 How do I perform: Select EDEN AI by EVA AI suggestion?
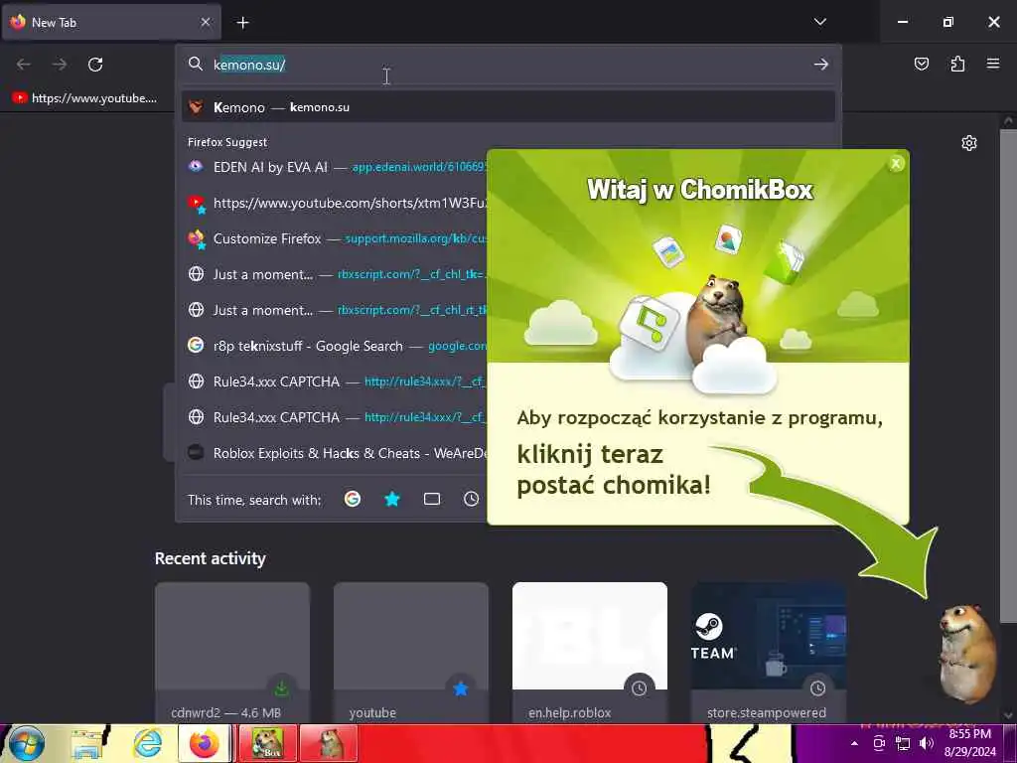coord(335,167)
